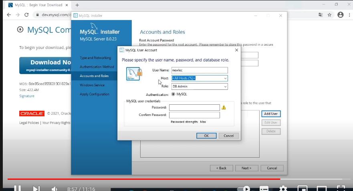Click the Password input field

click(x=194, y=108)
